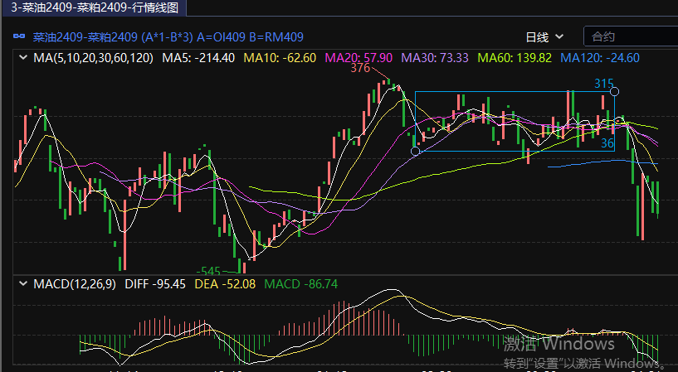Select the purple MA30 value label
The width and height of the screenshot is (678, 372).
coord(435,58)
